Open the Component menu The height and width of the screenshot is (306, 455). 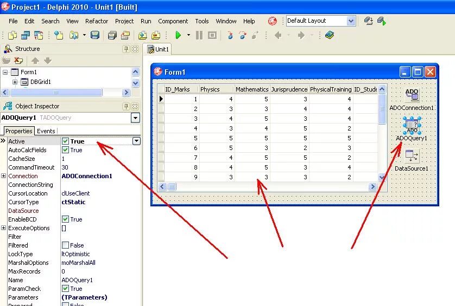173,21
